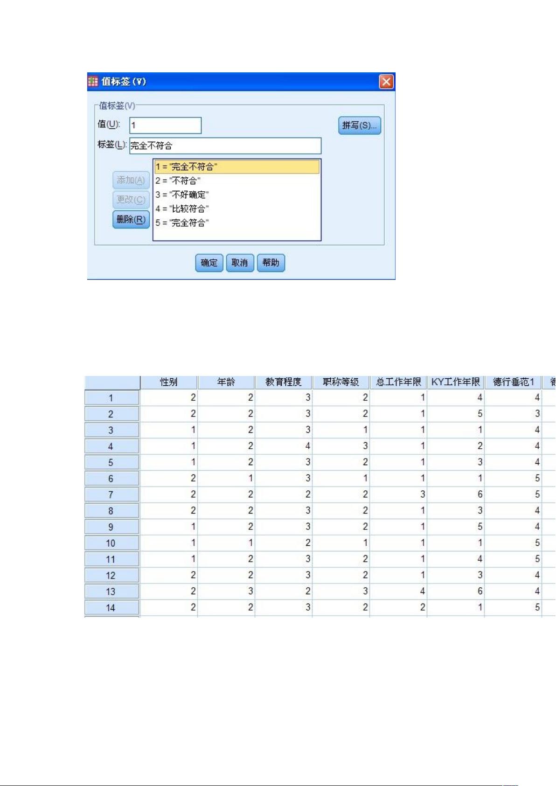Screen dimensions: 556x786
Task: Select row header 13
Action: pyautogui.click(x=111, y=591)
